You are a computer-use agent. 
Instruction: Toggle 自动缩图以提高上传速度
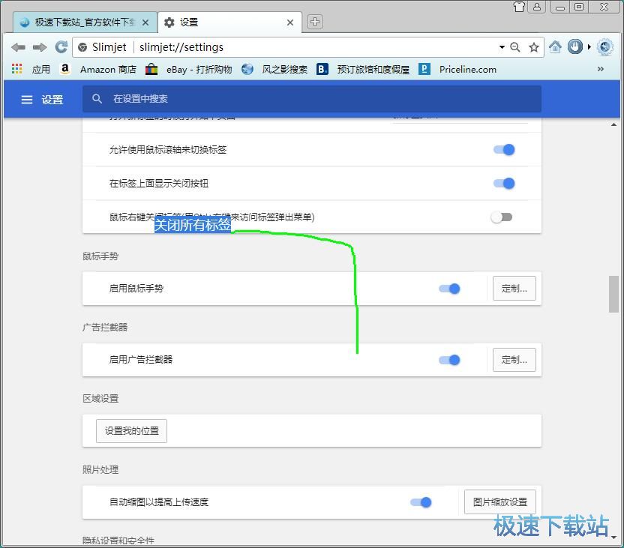click(x=421, y=502)
